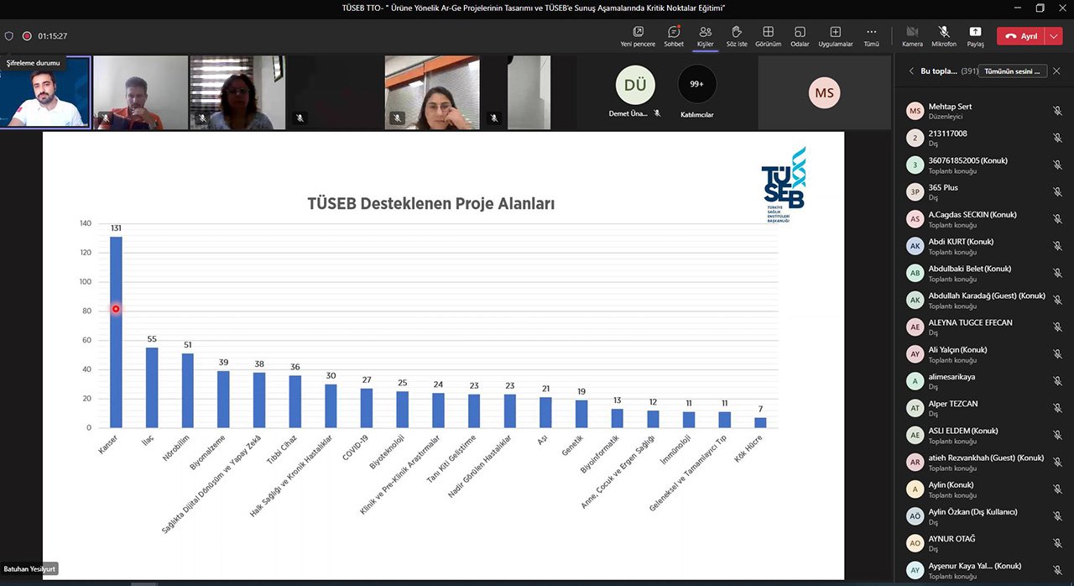The width and height of the screenshot is (1074, 586).
Task: Open the Görünüm layout options
Action: pos(768,36)
